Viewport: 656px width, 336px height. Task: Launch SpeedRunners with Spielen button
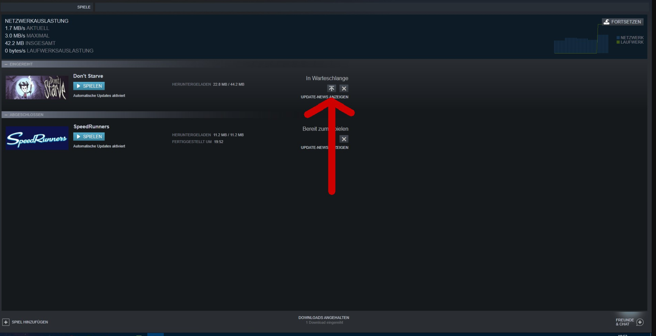click(89, 136)
